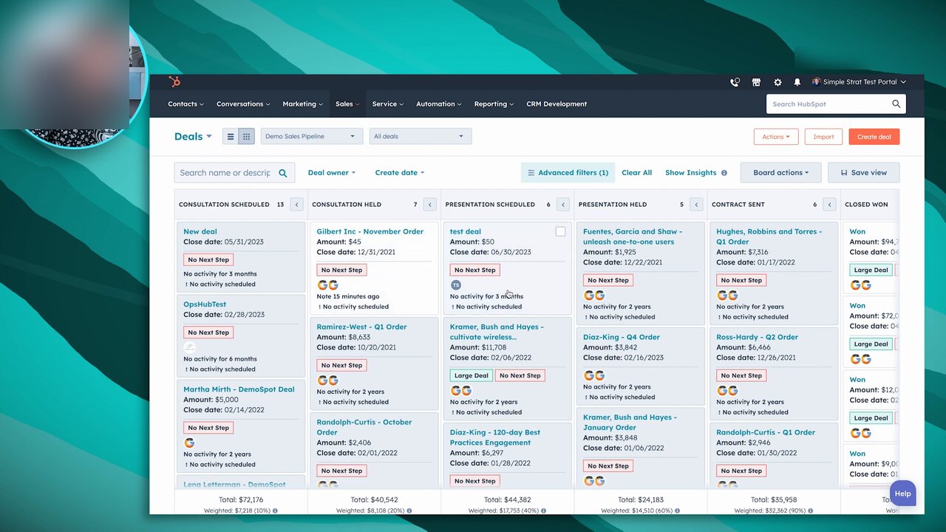
Task: Click the Save view button
Action: 863,173
